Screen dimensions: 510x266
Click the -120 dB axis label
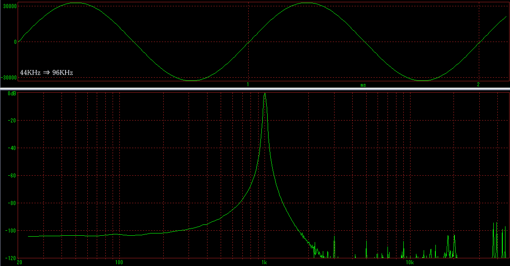[x=11, y=258]
